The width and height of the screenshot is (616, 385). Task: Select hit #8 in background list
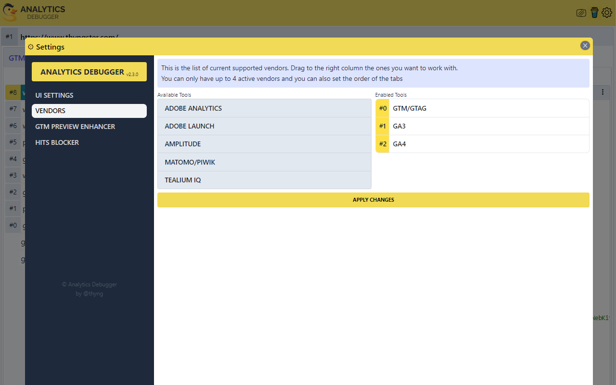click(x=13, y=92)
